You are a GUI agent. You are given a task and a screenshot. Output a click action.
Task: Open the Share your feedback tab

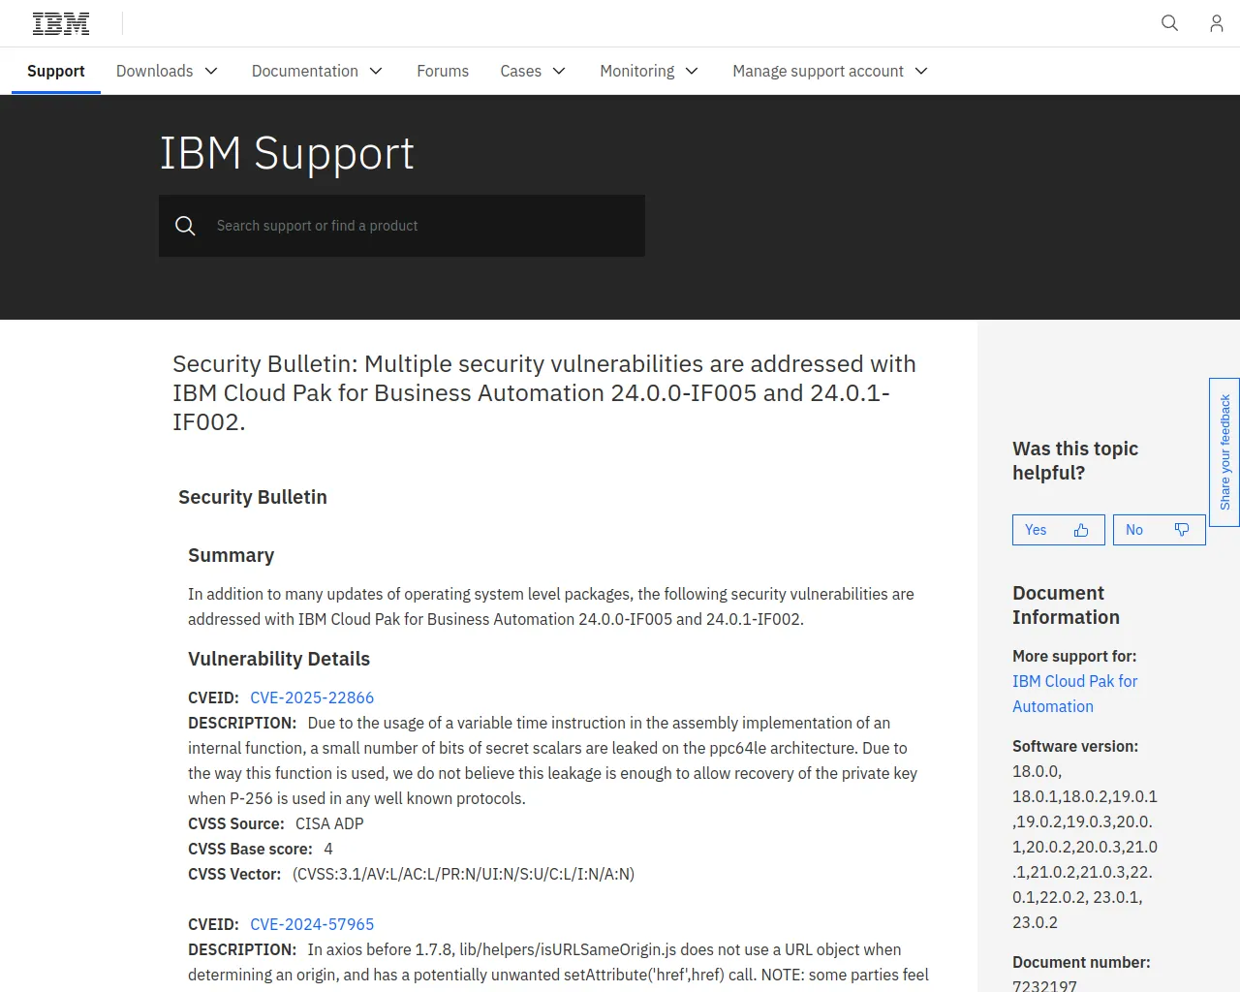tap(1224, 452)
